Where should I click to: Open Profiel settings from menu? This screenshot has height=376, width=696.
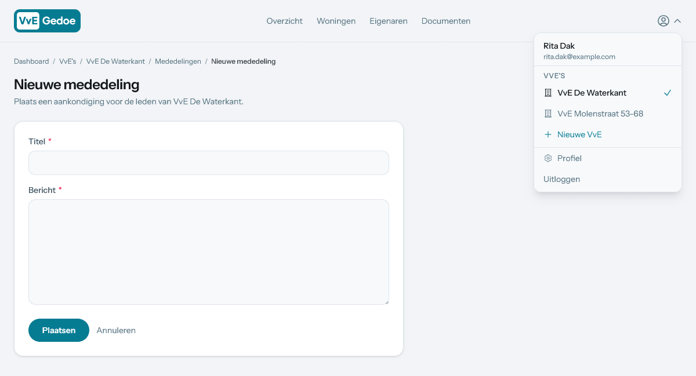[608, 158]
